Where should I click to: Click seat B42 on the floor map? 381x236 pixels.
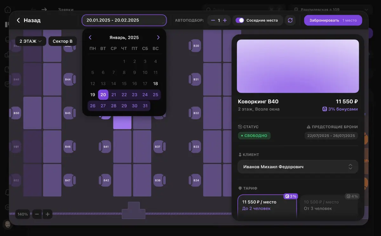pos(105,180)
